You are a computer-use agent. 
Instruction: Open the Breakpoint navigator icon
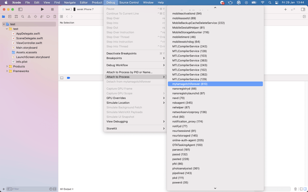[48, 17]
